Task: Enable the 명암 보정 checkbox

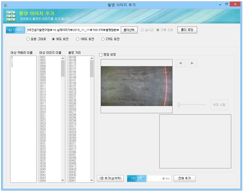Action: (101, 55)
